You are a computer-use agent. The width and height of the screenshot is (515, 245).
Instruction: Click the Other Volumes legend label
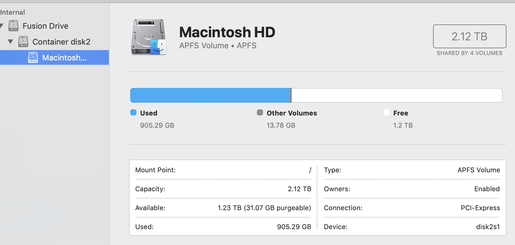click(292, 113)
